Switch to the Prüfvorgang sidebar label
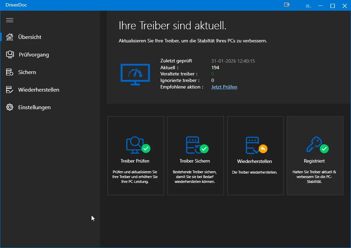 point(34,54)
